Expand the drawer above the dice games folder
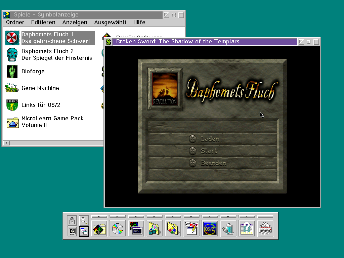Screen dimensions: 344x258 point(99,217)
